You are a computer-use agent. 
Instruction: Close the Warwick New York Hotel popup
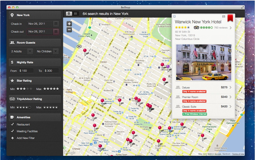174,16
